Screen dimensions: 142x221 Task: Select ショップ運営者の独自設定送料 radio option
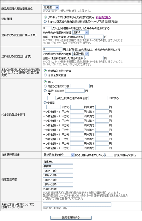[45, 22]
